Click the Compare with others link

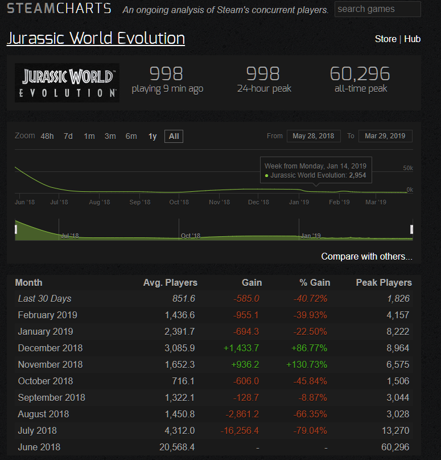(366, 256)
